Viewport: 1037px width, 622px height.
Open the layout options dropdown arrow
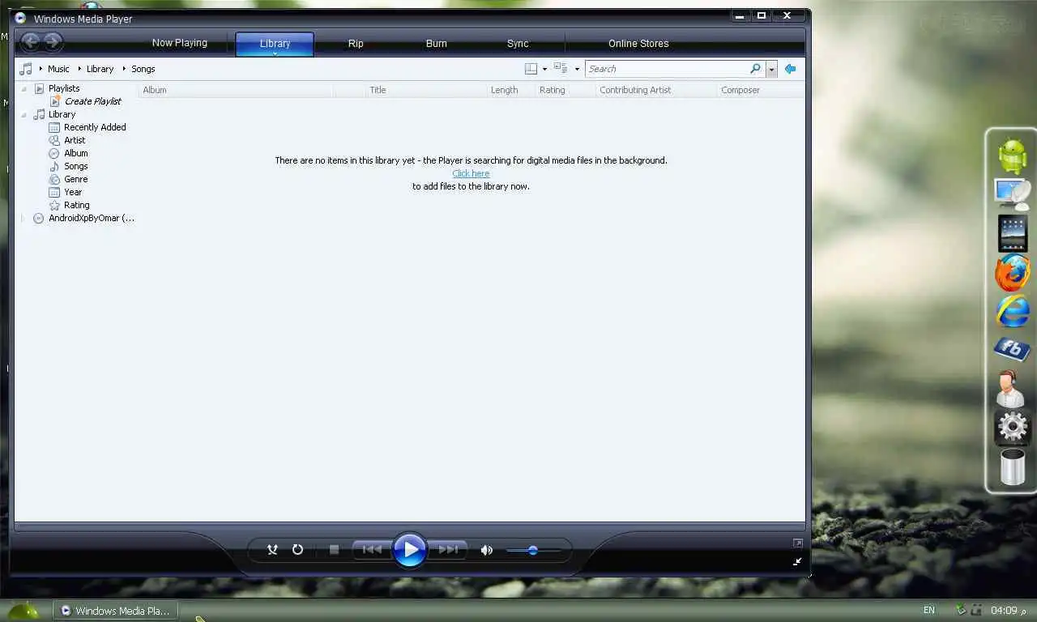[x=544, y=70]
